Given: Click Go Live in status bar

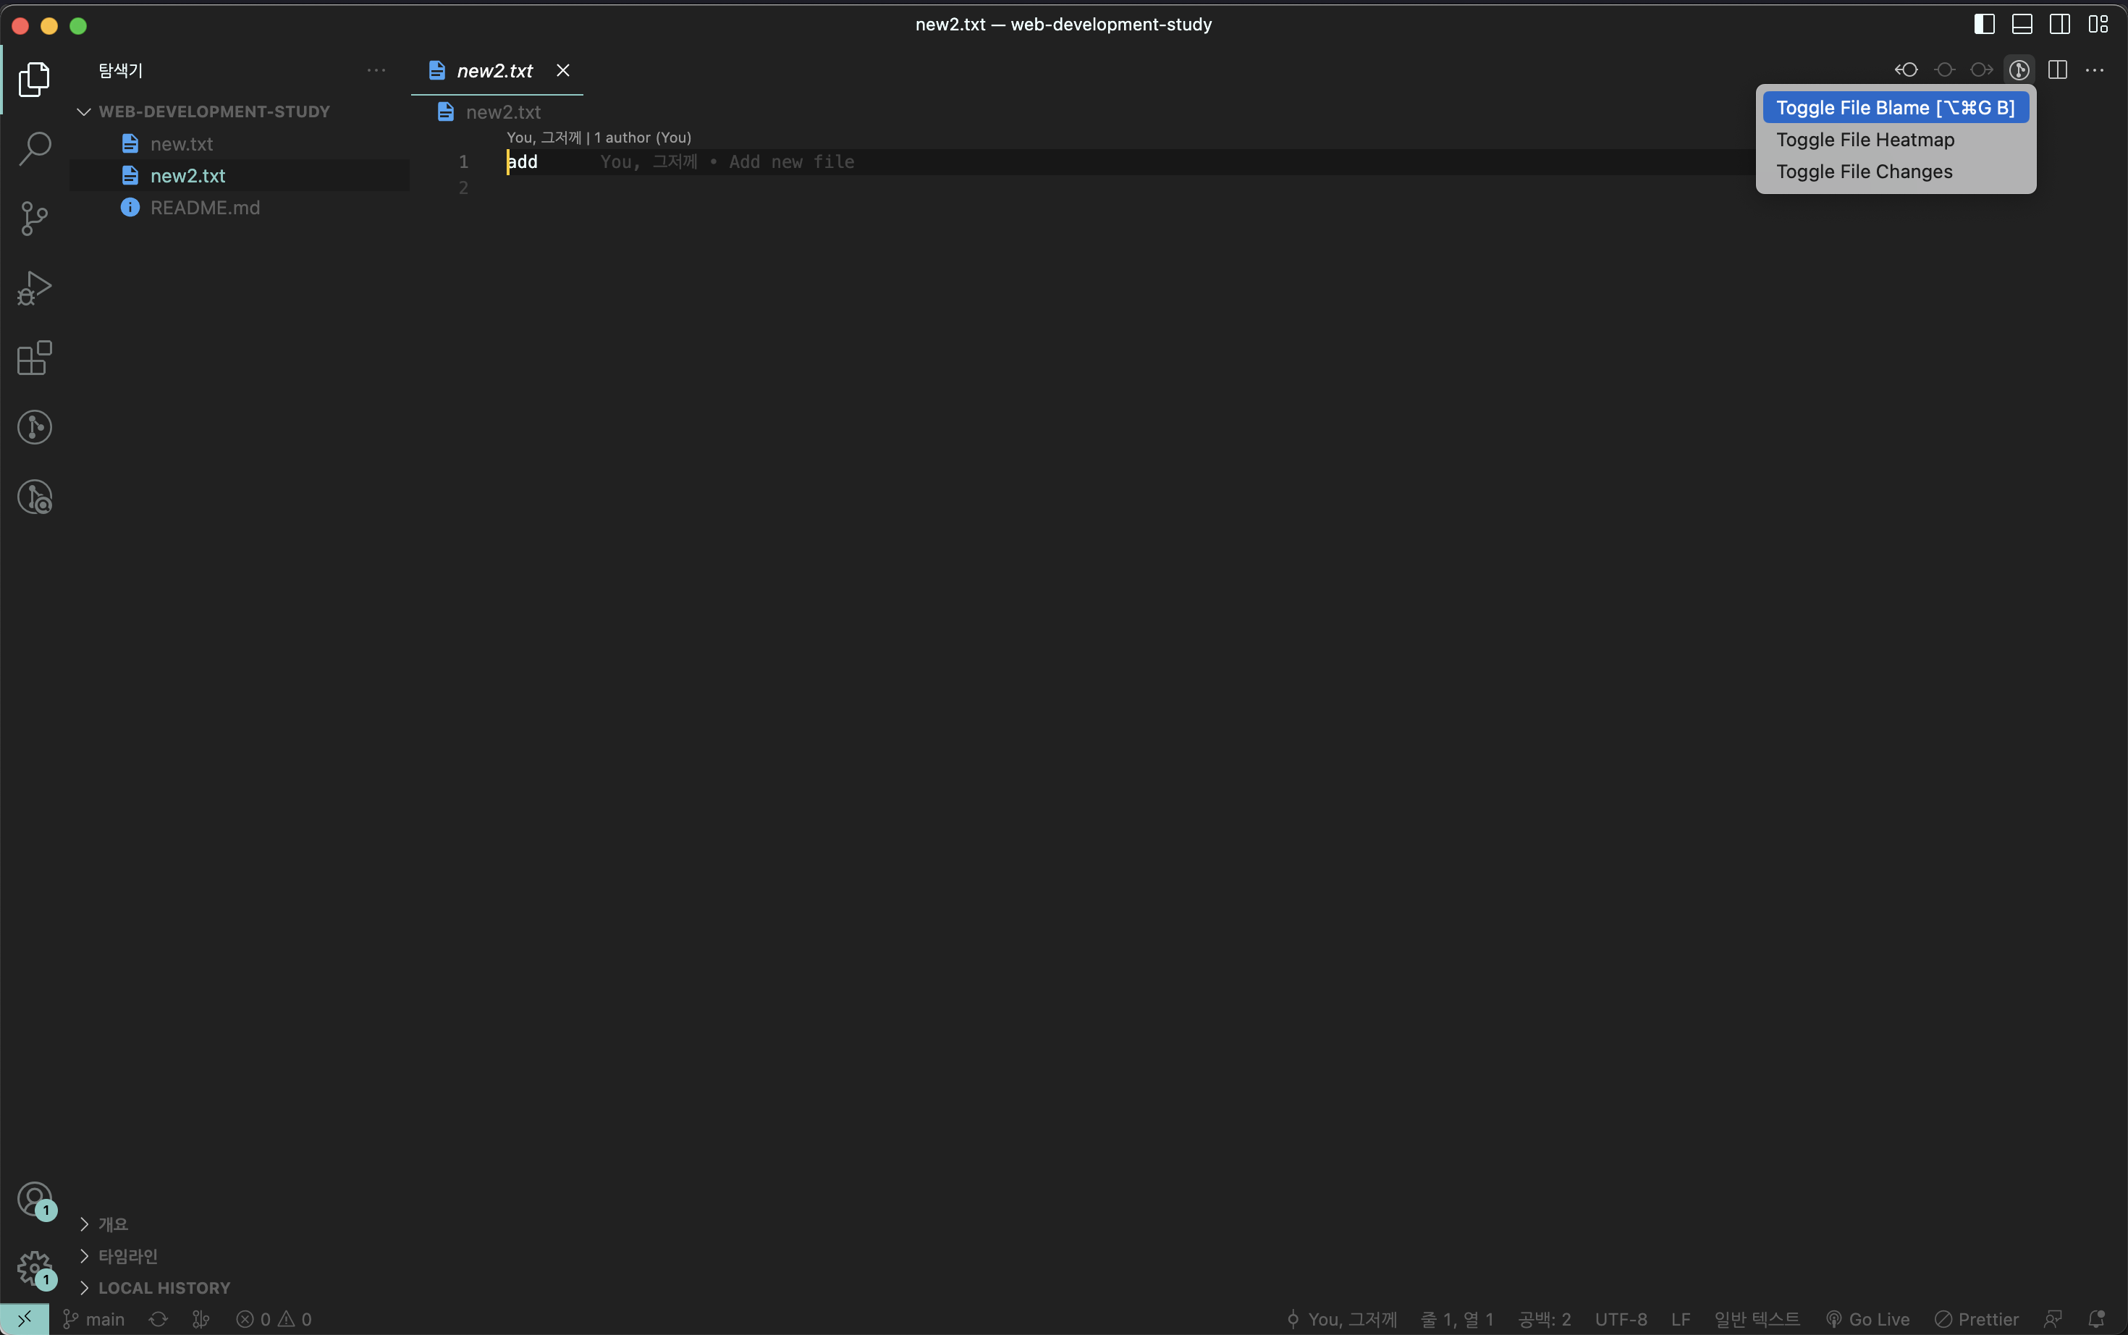Looking at the screenshot, I should pos(1867,1319).
